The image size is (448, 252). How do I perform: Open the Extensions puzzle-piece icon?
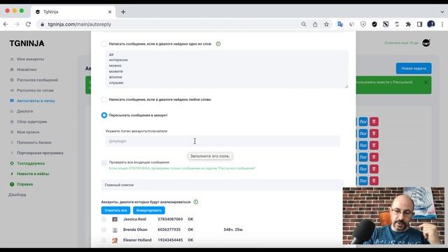pos(408,24)
